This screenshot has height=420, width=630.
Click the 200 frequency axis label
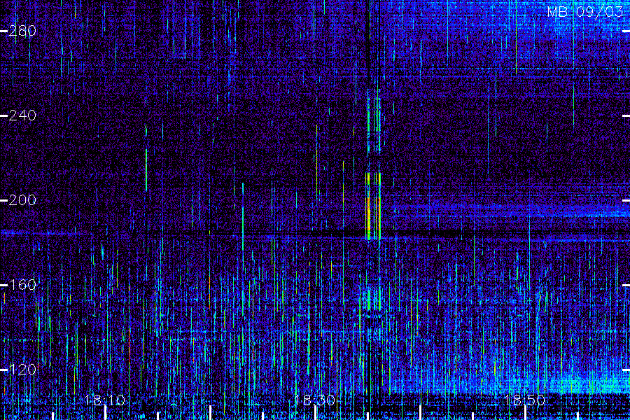[x=22, y=200]
